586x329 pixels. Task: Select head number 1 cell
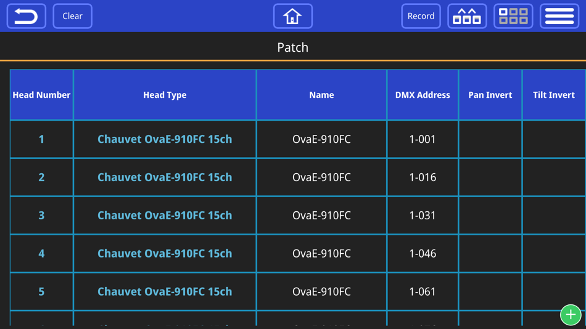pos(41,139)
